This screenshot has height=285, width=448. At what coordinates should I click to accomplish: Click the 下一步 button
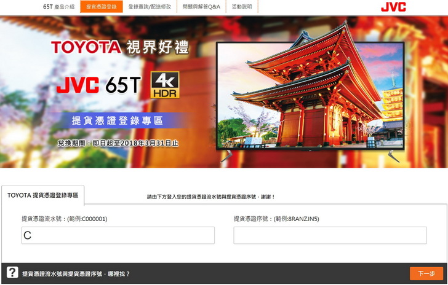pyautogui.click(x=426, y=273)
